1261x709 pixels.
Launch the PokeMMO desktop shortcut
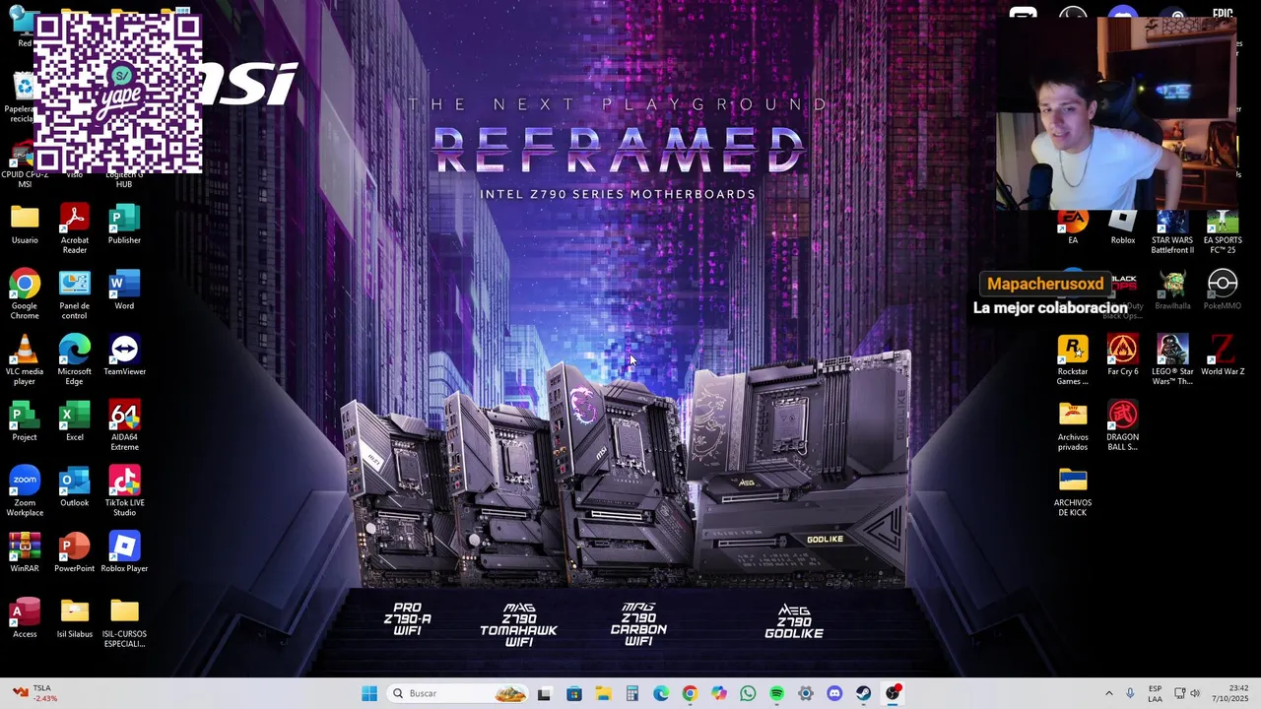pos(1223,290)
